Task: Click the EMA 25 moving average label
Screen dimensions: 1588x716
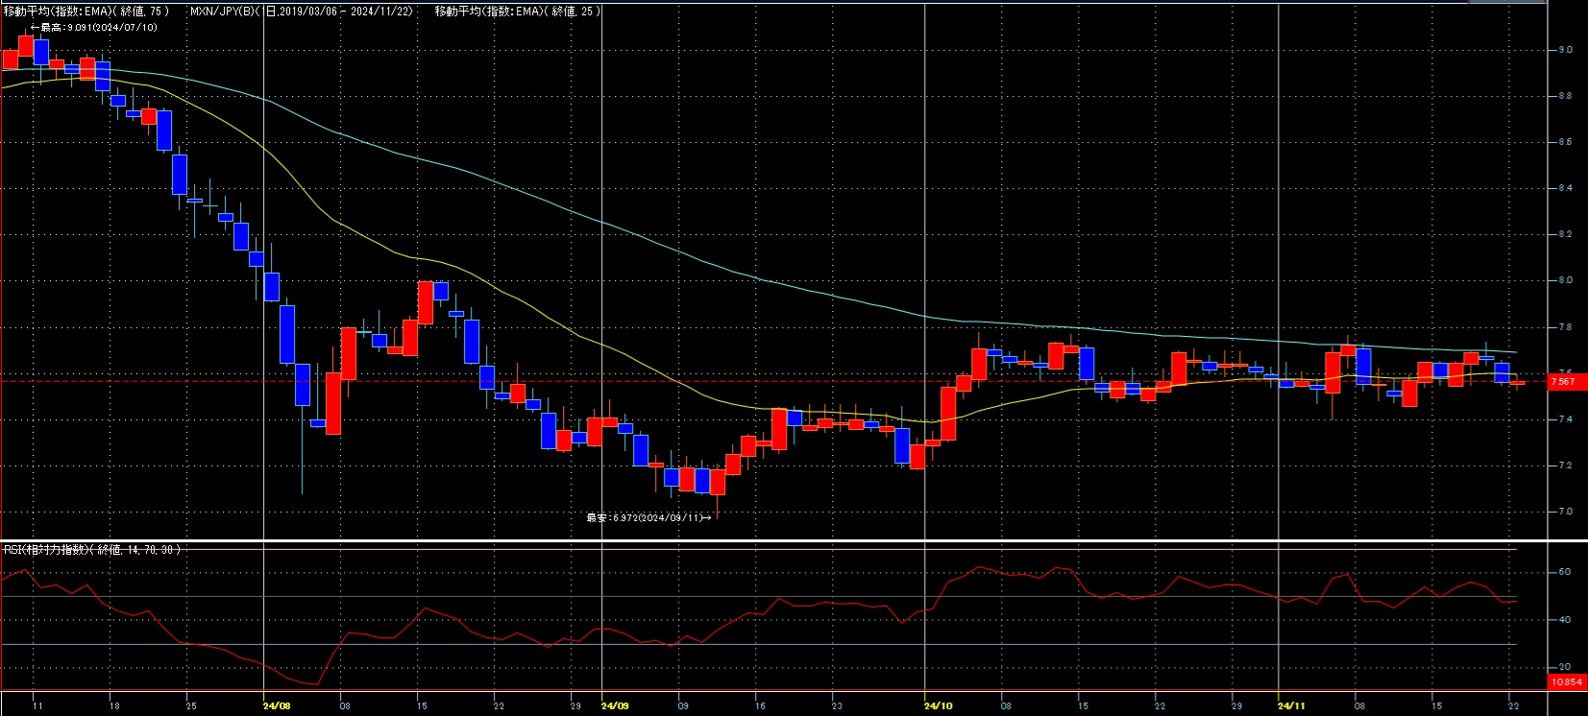Action: click(x=519, y=12)
